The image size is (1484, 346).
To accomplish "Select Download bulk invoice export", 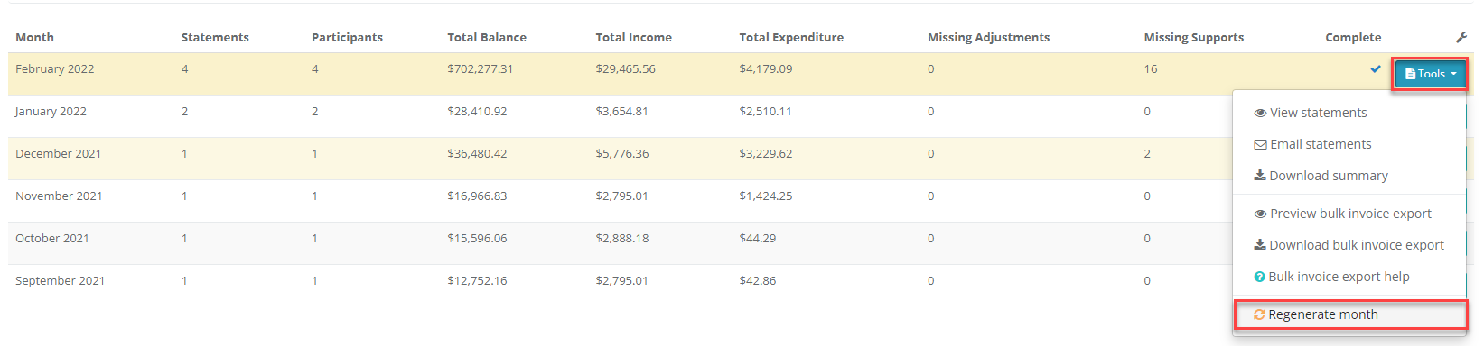I will 1349,245.
